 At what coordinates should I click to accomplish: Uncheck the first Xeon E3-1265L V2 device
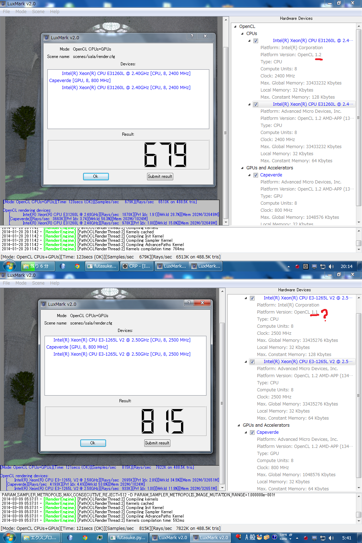(x=252, y=298)
